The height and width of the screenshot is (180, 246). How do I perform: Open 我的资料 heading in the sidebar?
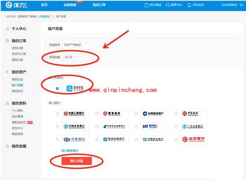click(x=19, y=103)
